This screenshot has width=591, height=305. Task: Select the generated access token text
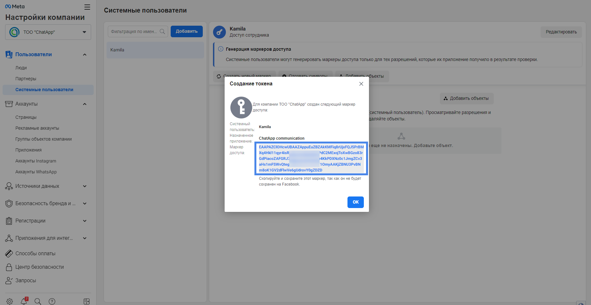pyautogui.click(x=311, y=159)
